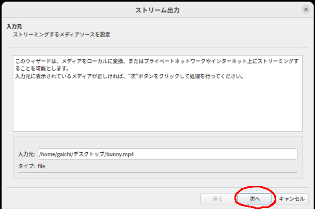Click the タイプ: label
The height and width of the screenshot is (209, 315).
(26, 166)
